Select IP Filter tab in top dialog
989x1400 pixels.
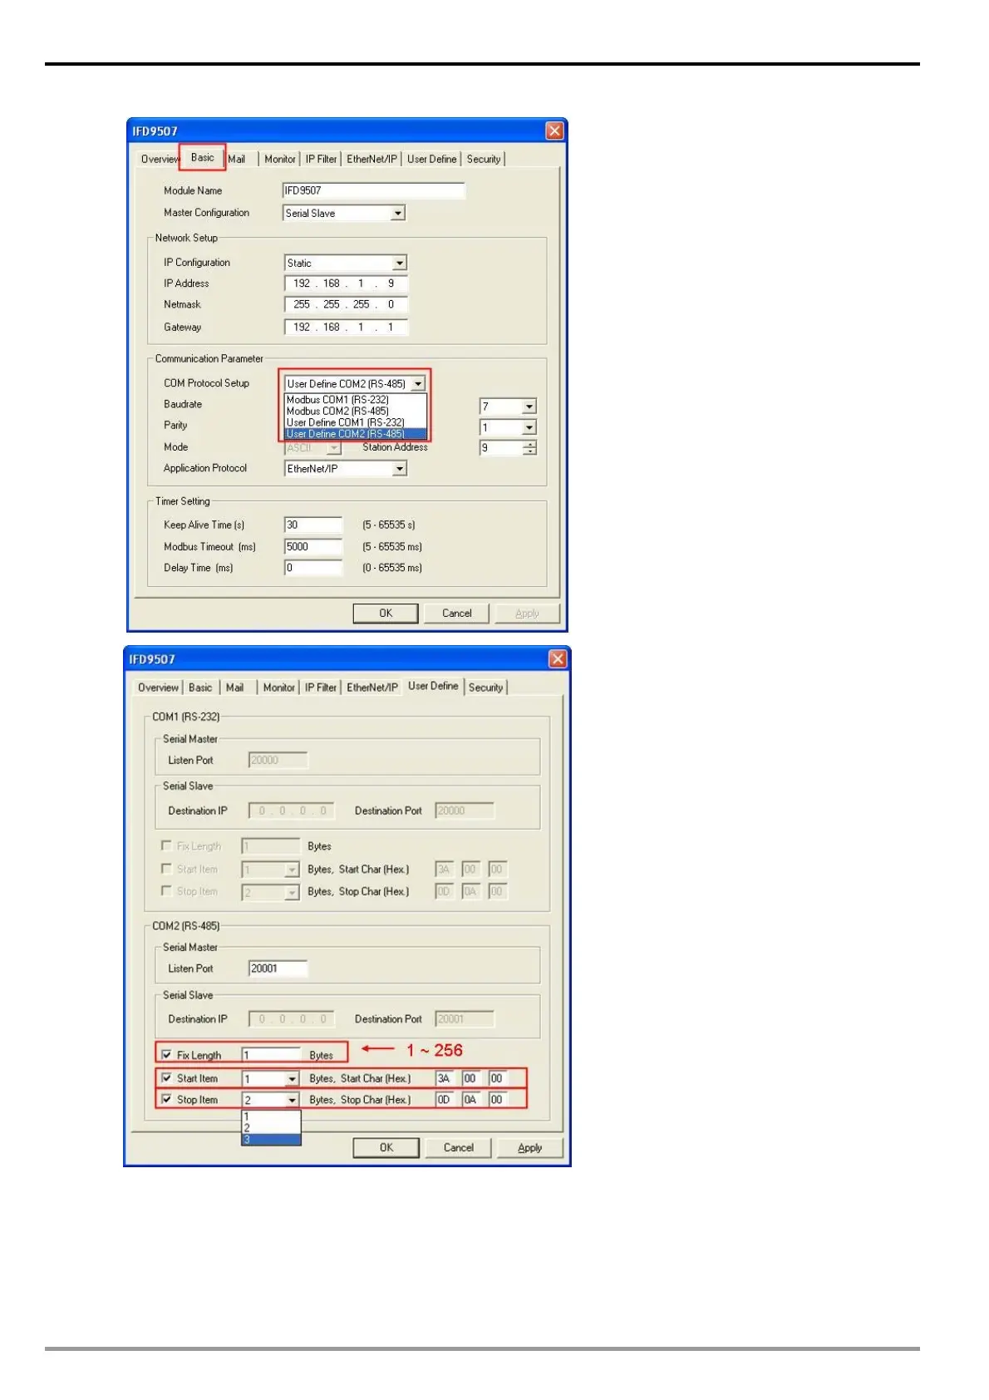(321, 159)
